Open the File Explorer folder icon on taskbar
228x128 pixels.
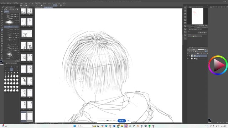pyautogui.click(x=122, y=126)
